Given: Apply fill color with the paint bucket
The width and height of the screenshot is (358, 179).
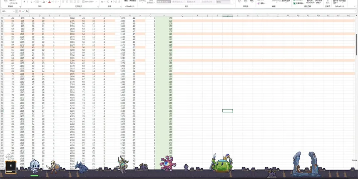Looking at the screenshot, I should [x=44, y=2].
